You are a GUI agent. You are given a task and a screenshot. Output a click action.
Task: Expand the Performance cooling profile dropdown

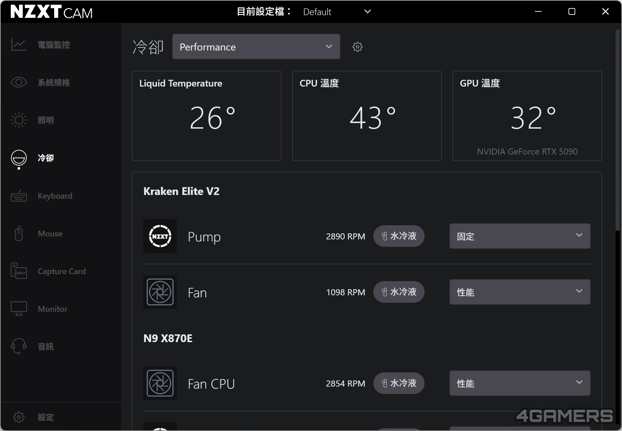[x=256, y=46]
